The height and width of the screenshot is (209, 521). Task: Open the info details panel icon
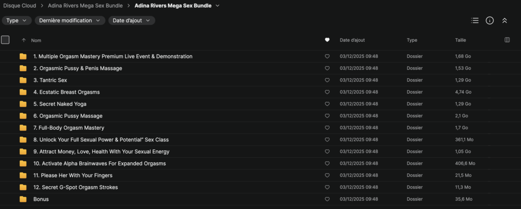click(489, 21)
